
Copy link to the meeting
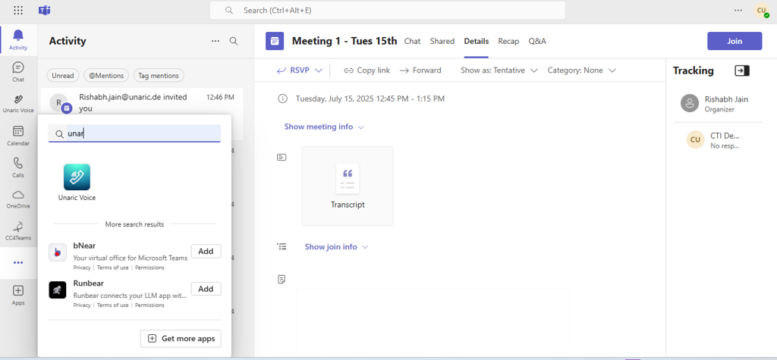366,70
